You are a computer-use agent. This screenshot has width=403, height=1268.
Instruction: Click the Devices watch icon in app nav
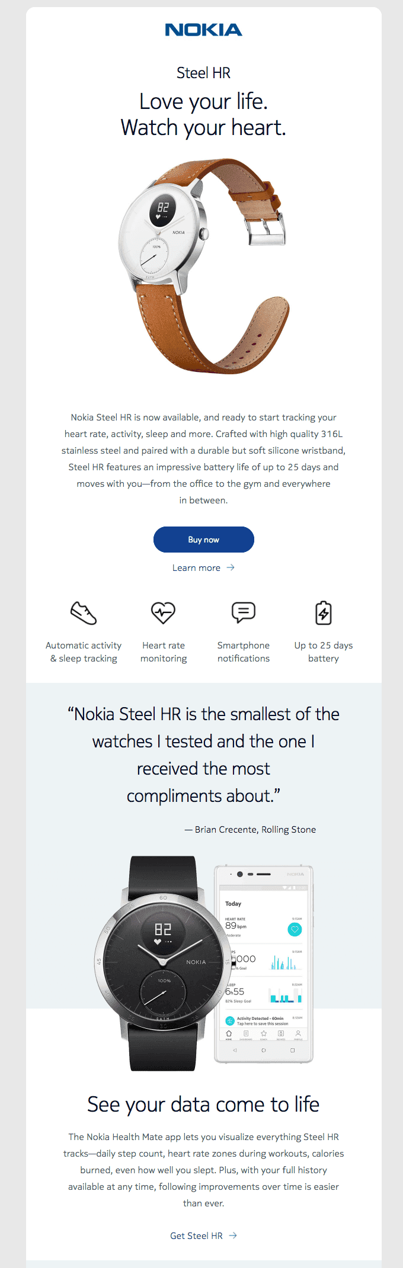point(281,1033)
